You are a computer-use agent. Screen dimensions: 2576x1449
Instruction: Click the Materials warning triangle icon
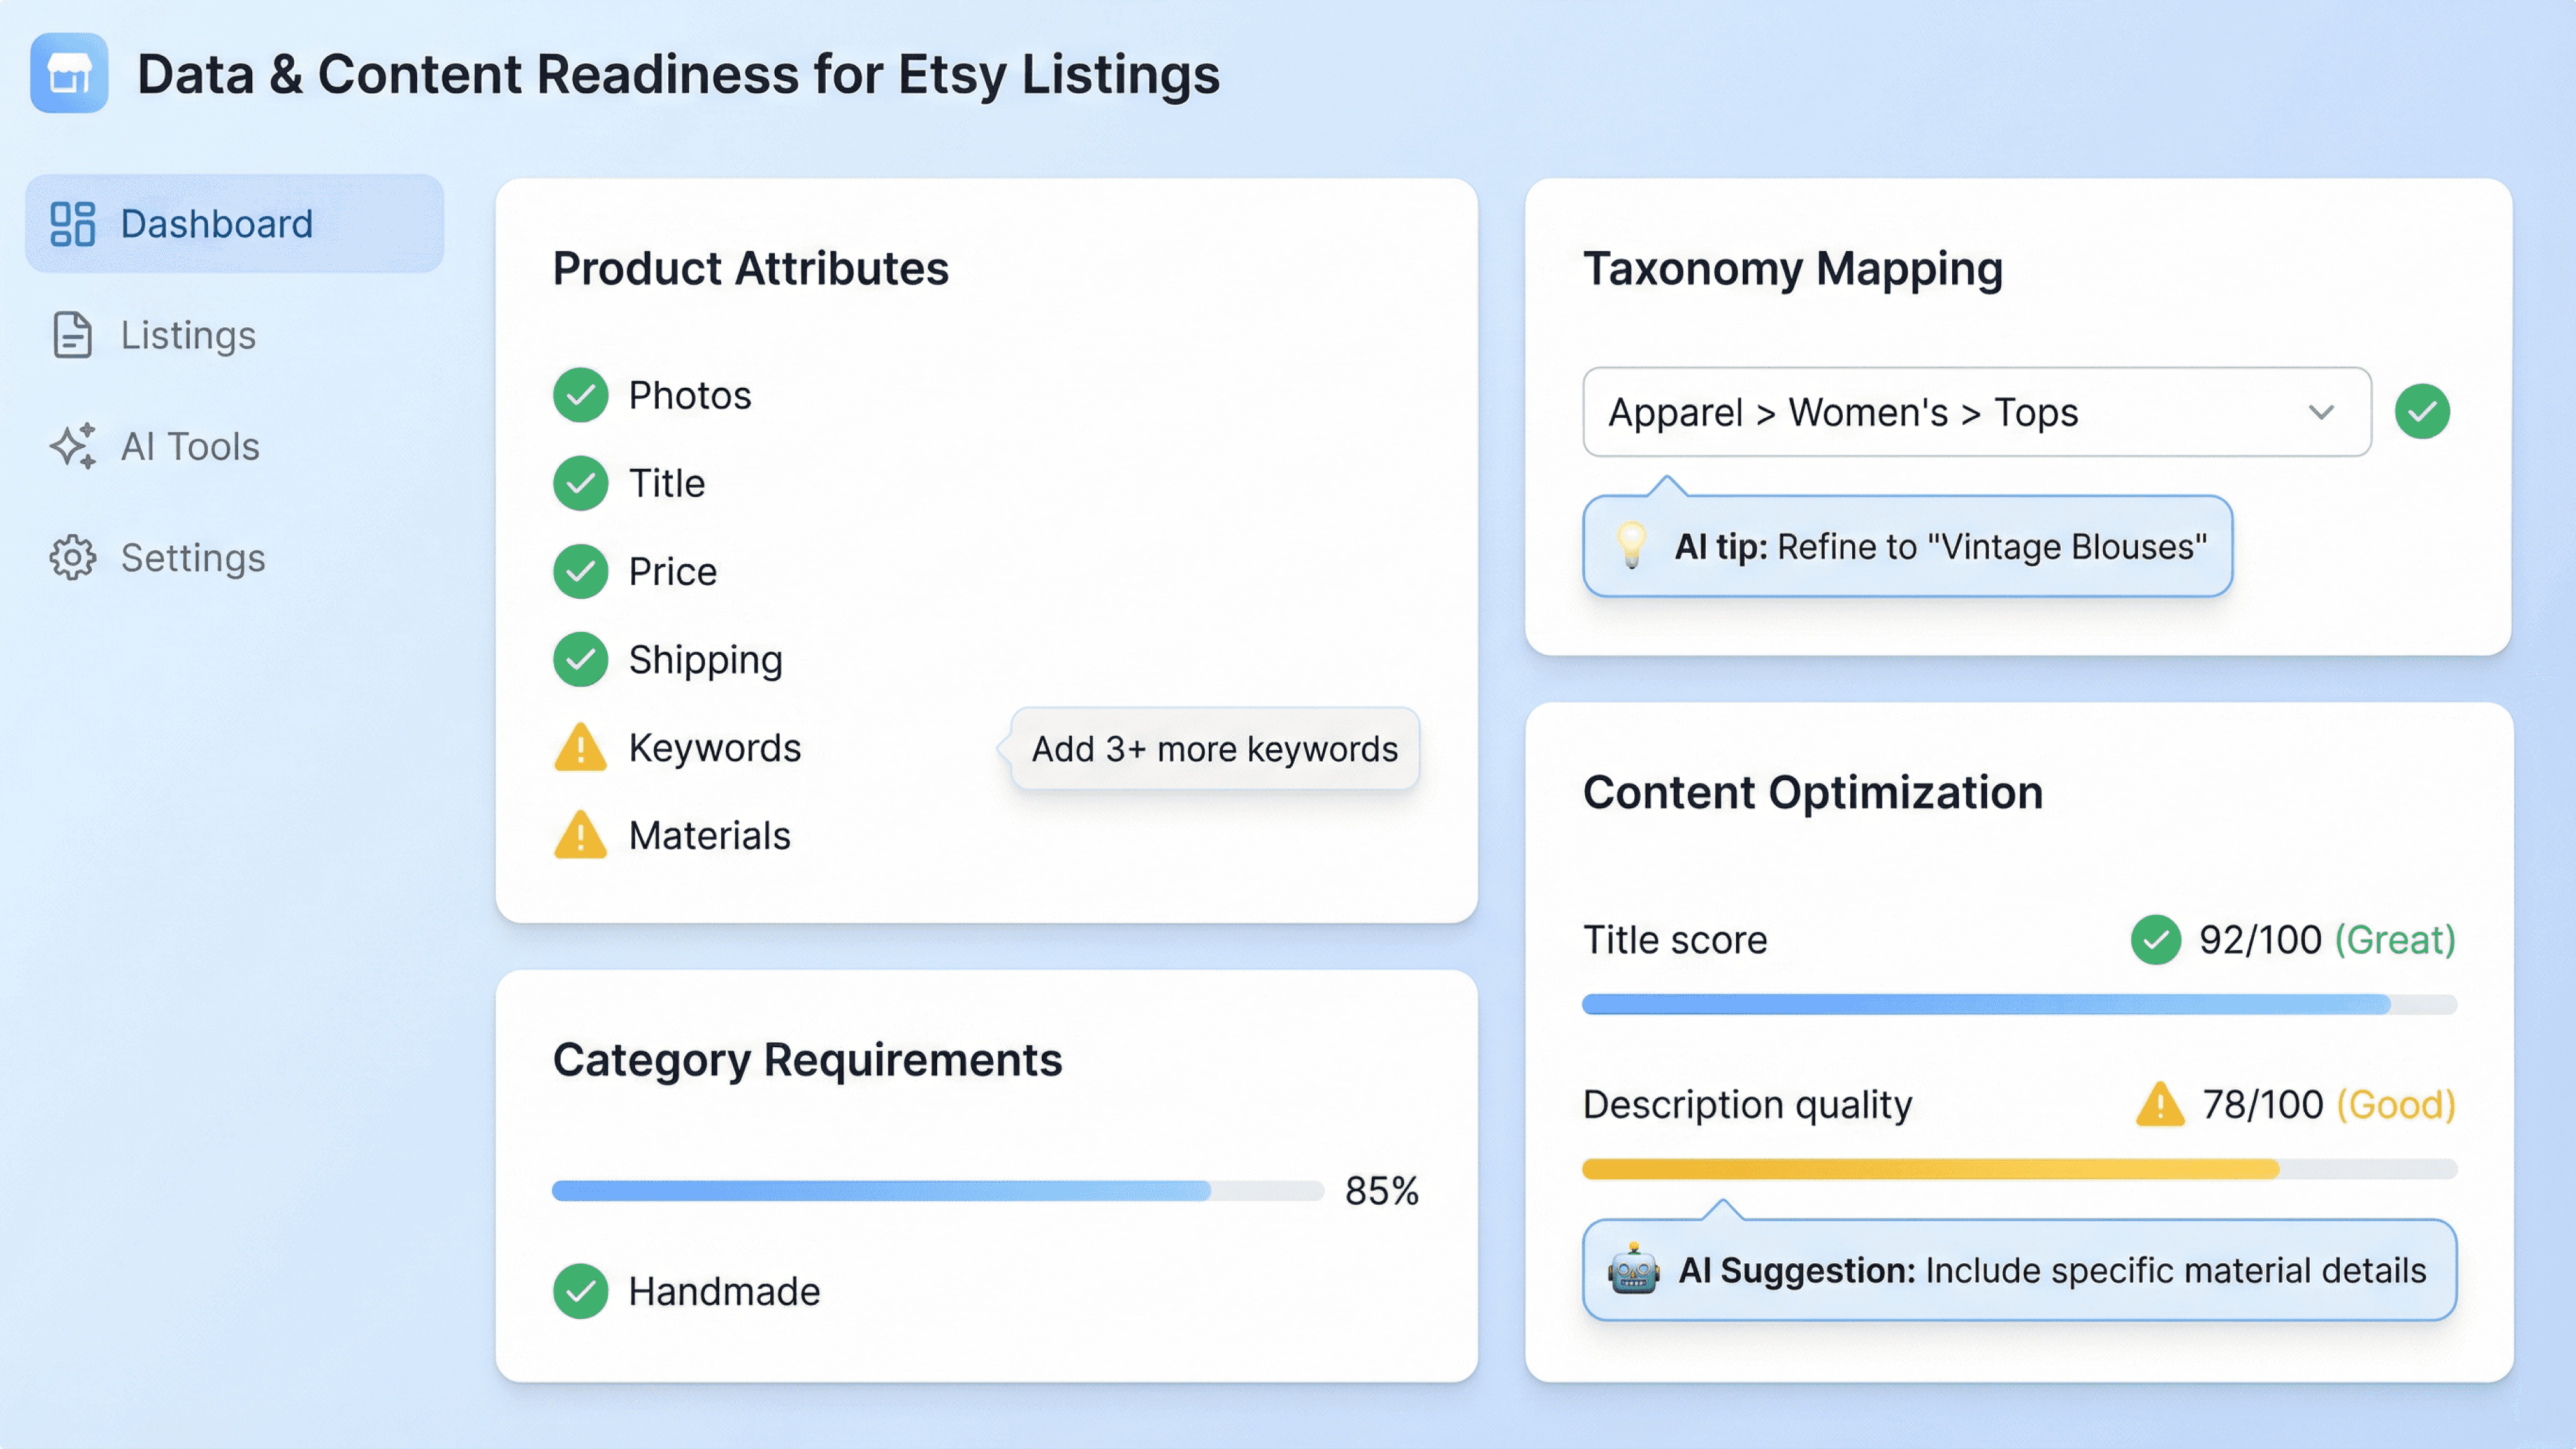(x=580, y=836)
